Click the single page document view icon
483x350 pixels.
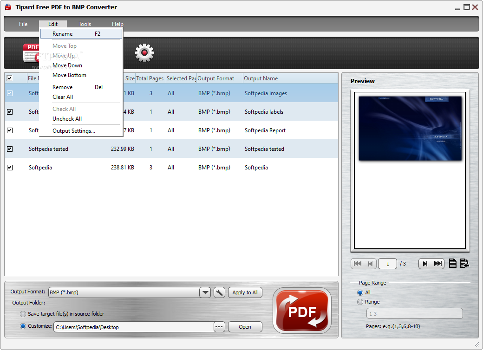coord(452,264)
